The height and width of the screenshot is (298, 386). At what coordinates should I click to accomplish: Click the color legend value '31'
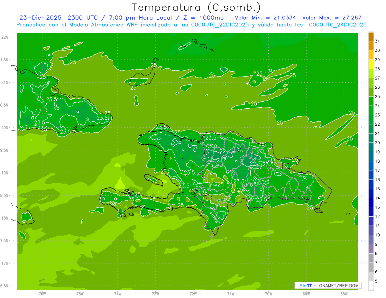click(378, 41)
